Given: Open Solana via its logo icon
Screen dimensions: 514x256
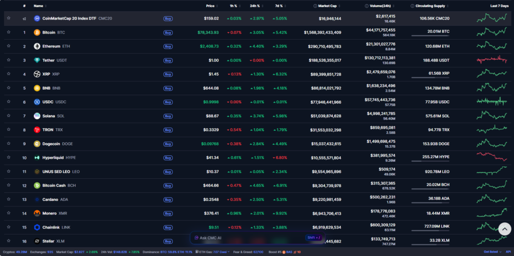Looking at the screenshot, I should tap(37, 116).
